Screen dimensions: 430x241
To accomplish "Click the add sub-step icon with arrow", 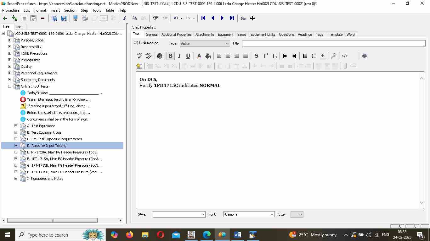I will (x=14, y=18).
